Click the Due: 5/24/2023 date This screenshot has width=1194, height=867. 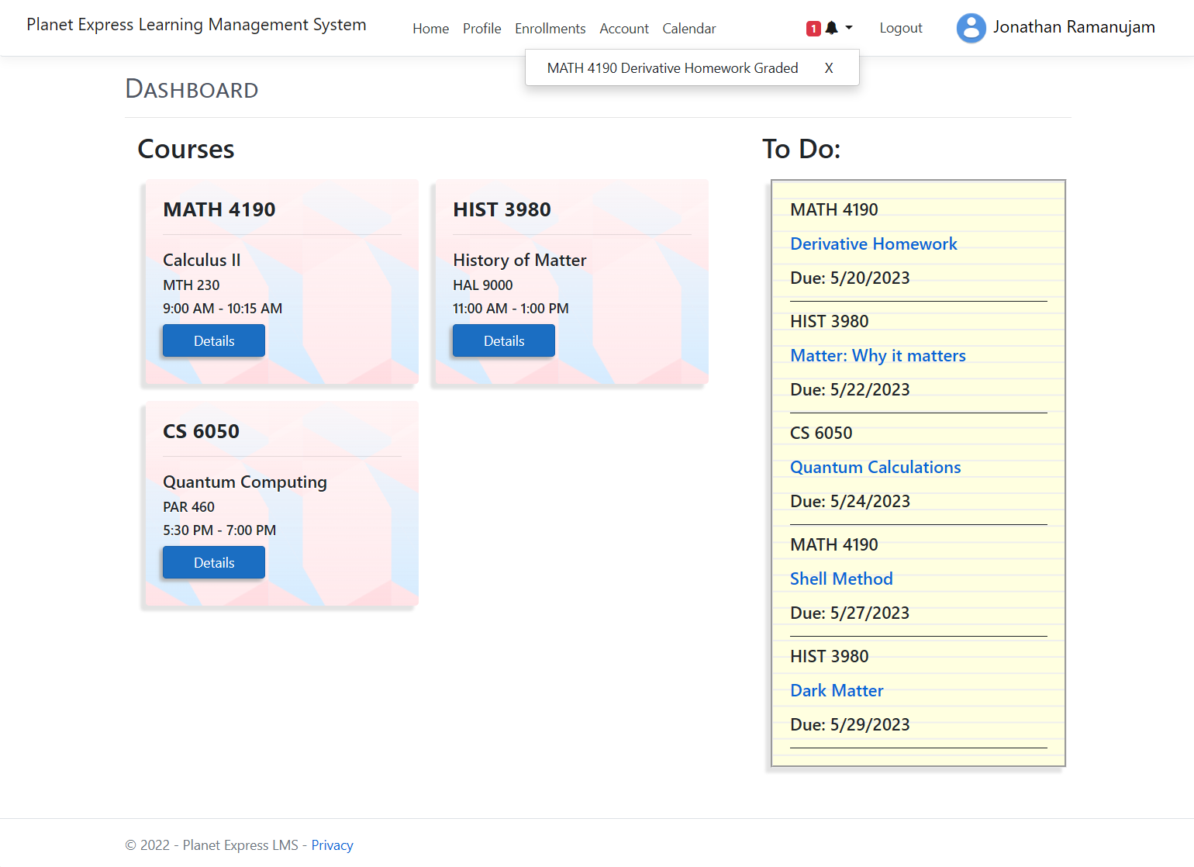click(x=850, y=501)
